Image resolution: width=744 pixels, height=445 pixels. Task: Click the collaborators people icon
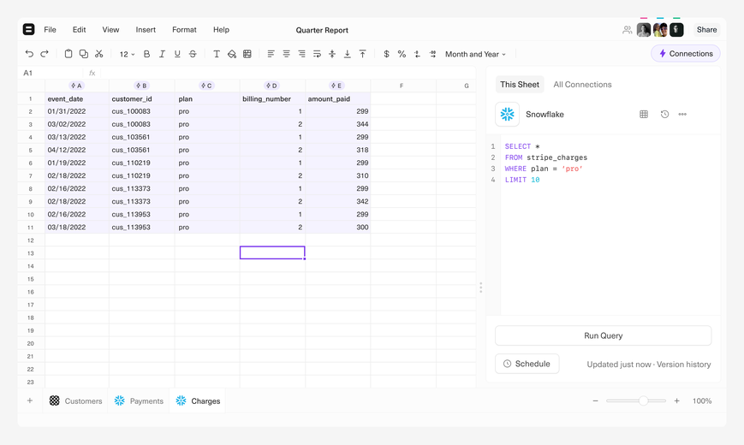628,30
